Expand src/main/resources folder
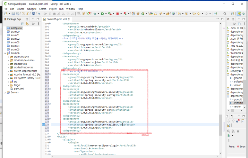 (8, 60)
